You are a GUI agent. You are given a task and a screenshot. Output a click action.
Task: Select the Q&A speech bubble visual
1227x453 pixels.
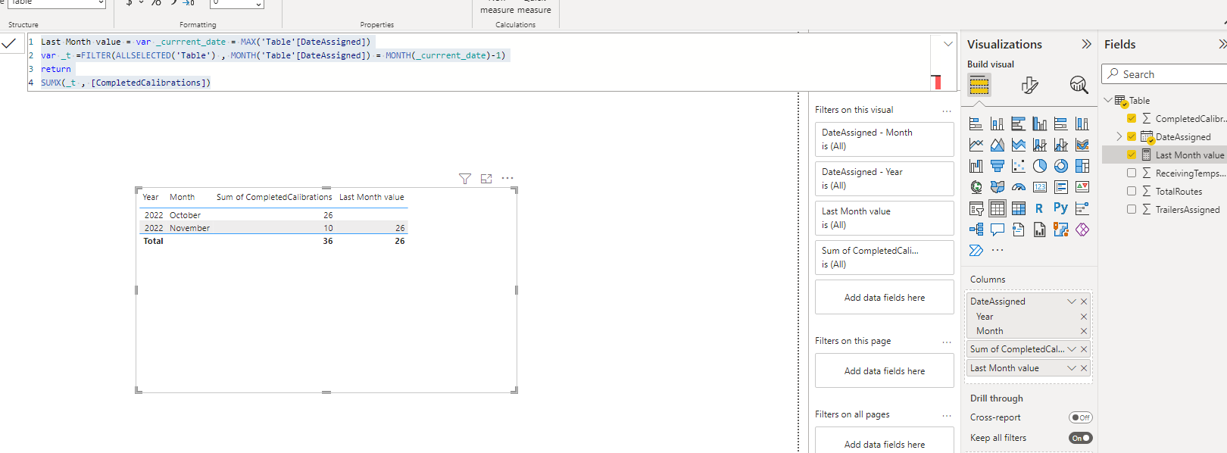997,230
